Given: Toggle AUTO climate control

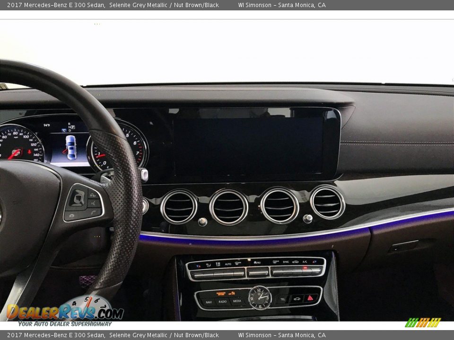Looking at the screenshot, I should pos(228,263).
